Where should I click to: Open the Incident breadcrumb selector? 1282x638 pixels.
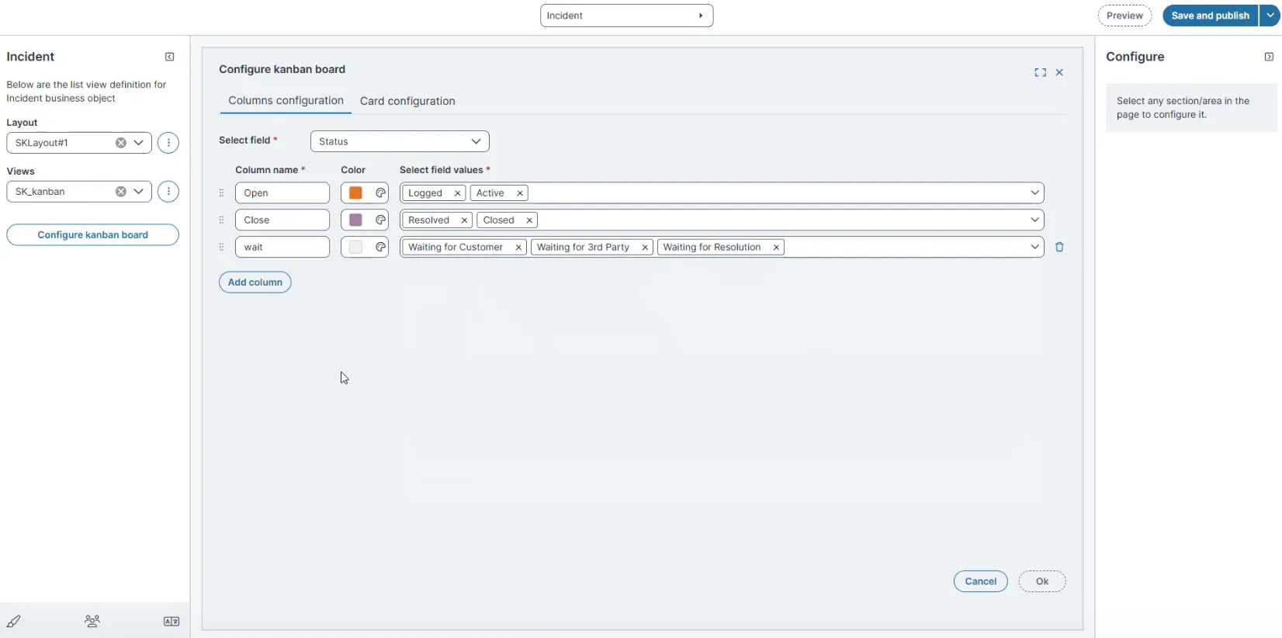[x=626, y=16]
